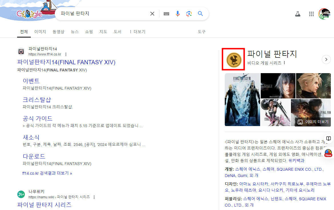Open designer link 아마노 요시타카
Screen dimensions: 334x210
pos(254,184)
